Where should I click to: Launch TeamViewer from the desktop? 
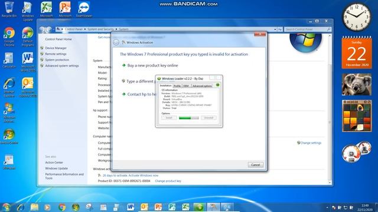click(84, 9)
